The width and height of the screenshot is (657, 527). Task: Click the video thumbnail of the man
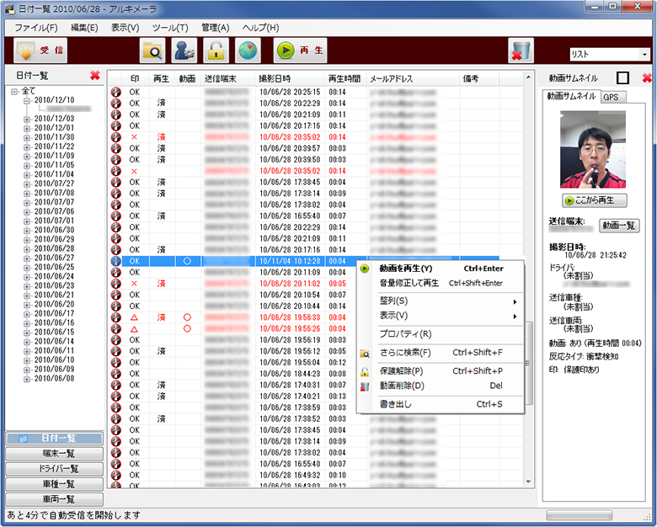pos(593,150)
